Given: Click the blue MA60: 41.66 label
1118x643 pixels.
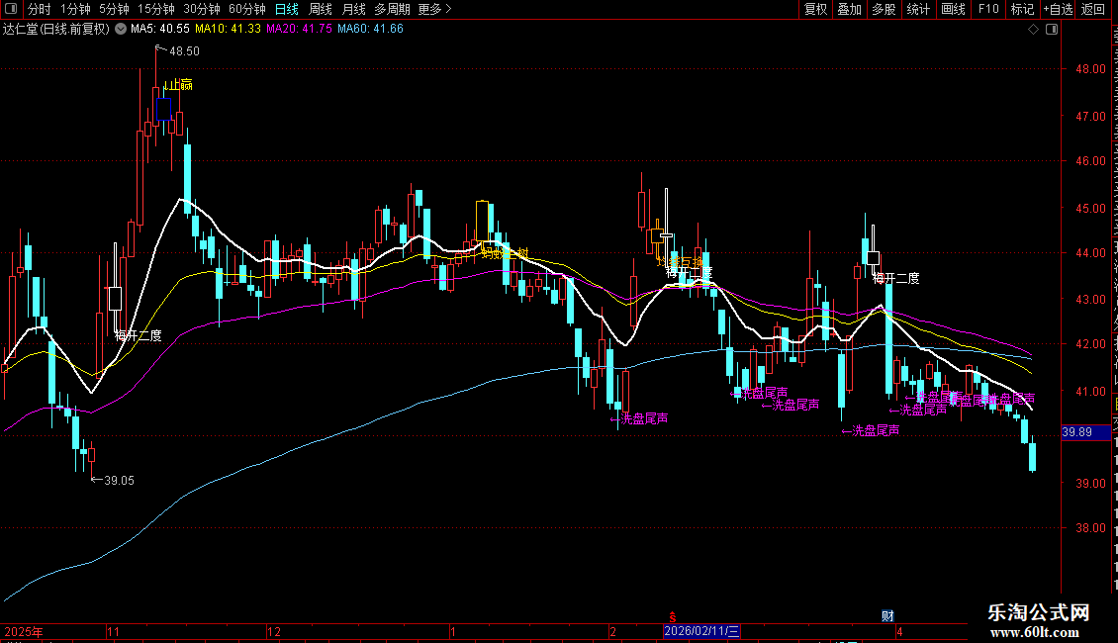Looking at the screenshot, I should [370, 29].
